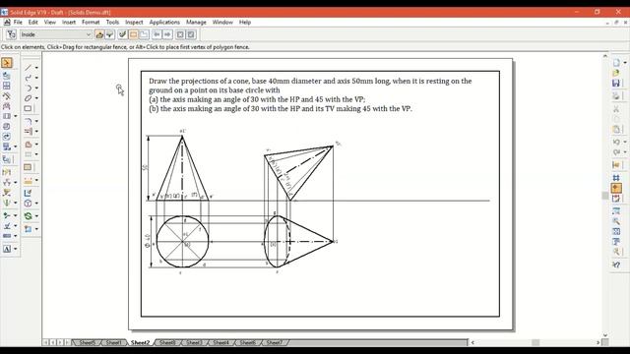Click the Print icon in right toolbar
Screen dimensions: 630x354
click(x=616, y=95)
